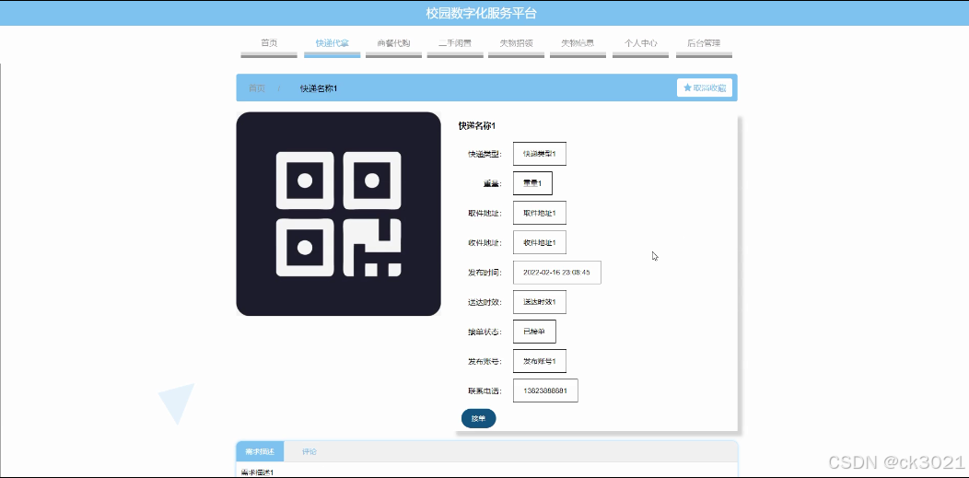969x478 pixels.
Task: Click the 2022-02-16 publish time box
Action: (x=556, y=273)
